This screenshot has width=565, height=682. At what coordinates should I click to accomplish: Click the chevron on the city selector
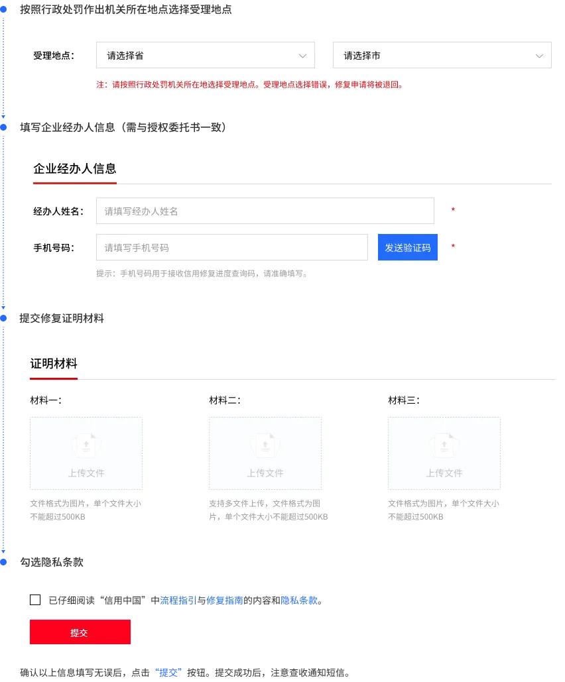point(539,55)
